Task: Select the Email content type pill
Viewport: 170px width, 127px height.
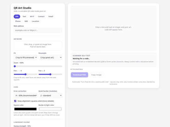Action: [51, 17]
